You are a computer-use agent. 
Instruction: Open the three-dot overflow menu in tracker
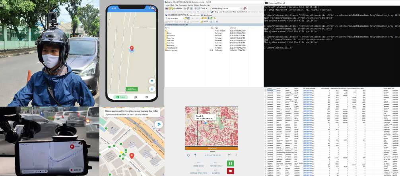click(236, 155)
